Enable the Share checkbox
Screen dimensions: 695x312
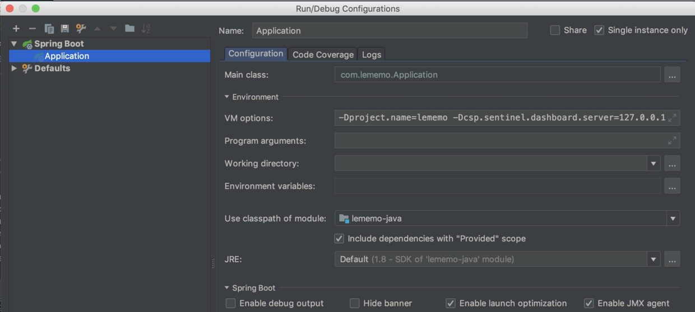pyautogui.click(x=555, y=30)
